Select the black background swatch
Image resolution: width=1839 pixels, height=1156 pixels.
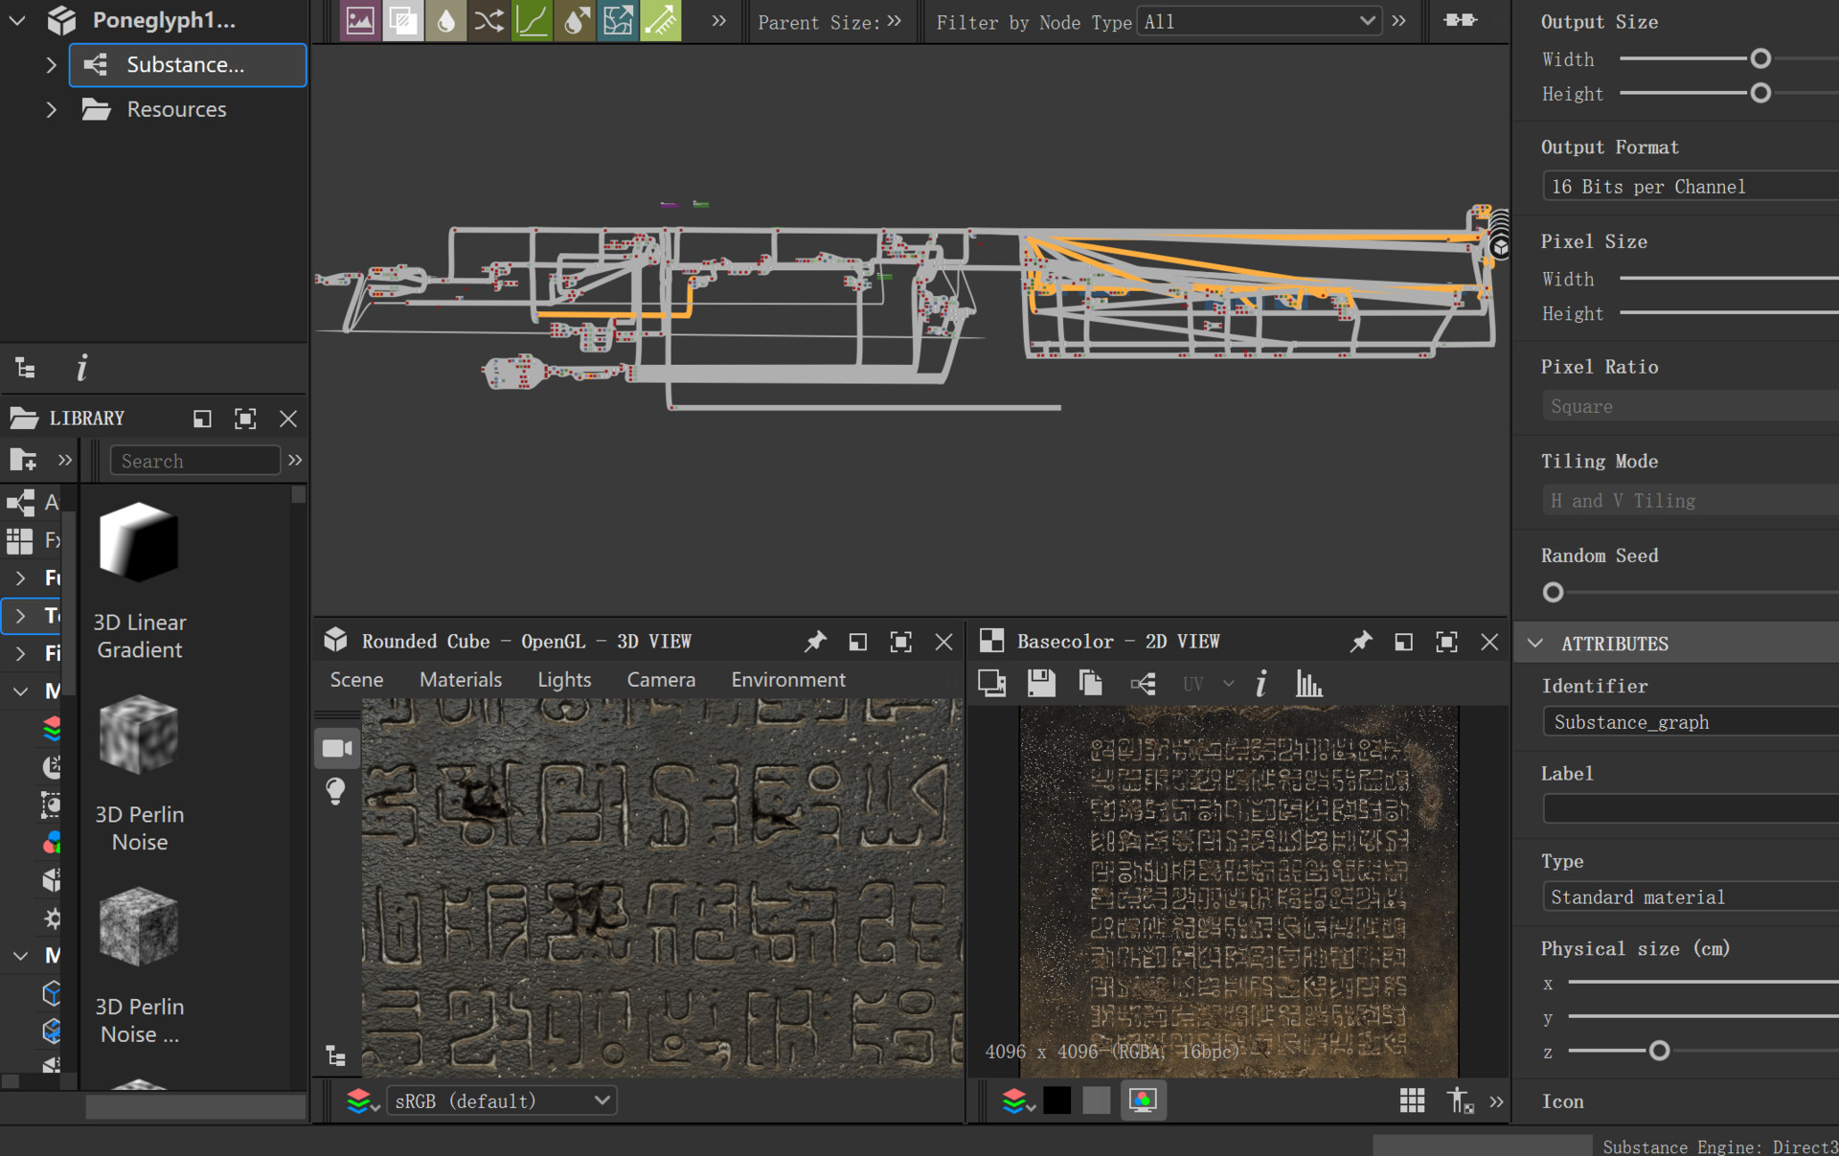(x=1057, y=1100)
